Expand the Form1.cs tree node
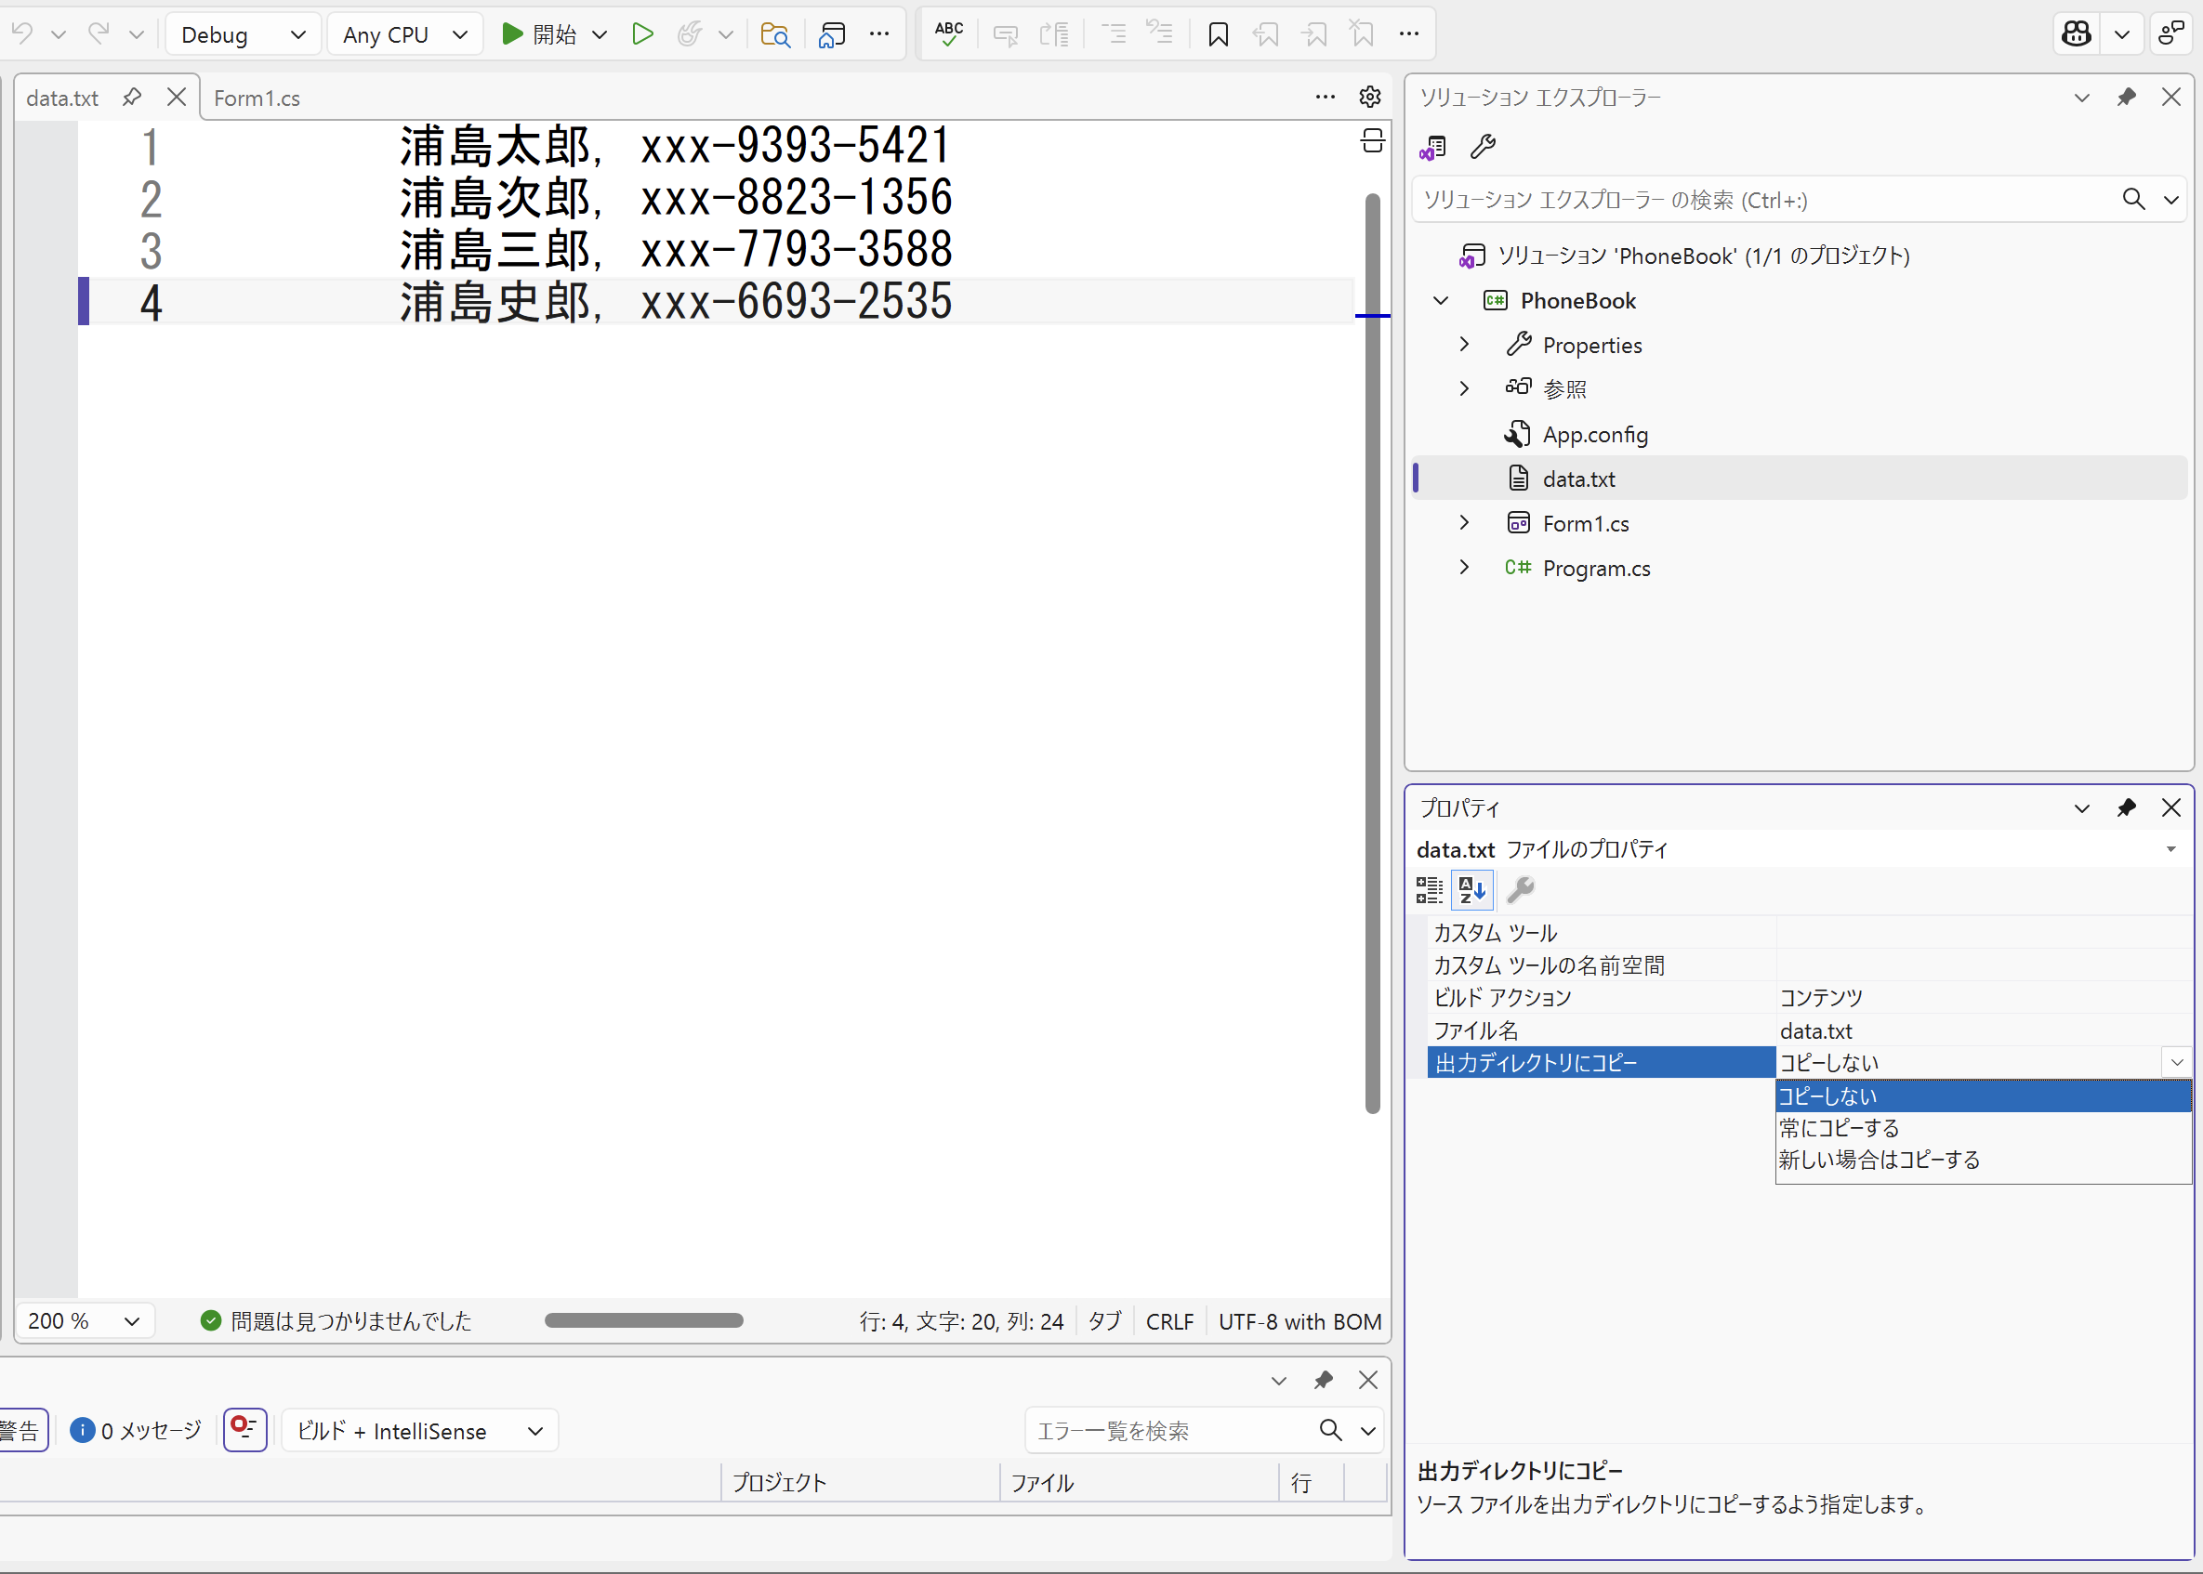2203x1574 pixels. coord(1464,523)
